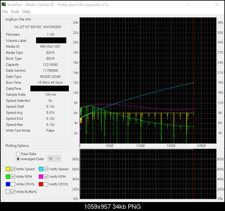Enable the Verify CPU% checkbox
The image size is (225, 211).
pos(46,184)
